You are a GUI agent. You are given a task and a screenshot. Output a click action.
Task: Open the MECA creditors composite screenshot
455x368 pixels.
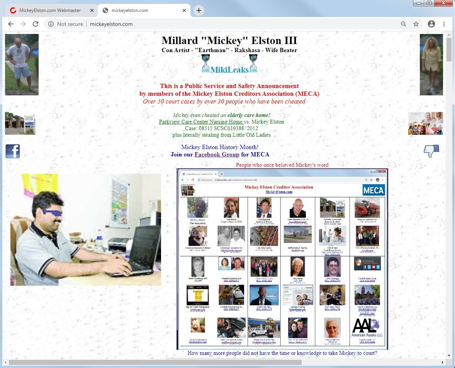coord(282,259)
